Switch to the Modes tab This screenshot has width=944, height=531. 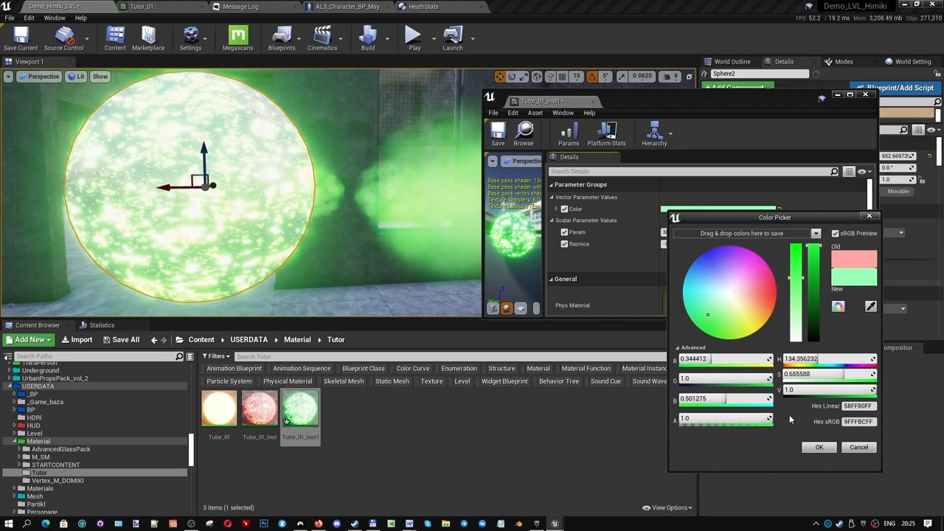point(844,62)
